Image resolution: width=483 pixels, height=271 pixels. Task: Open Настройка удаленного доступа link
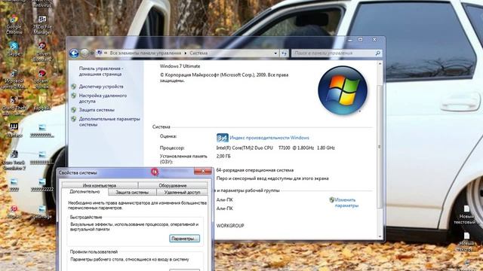[x=103, y=99]
